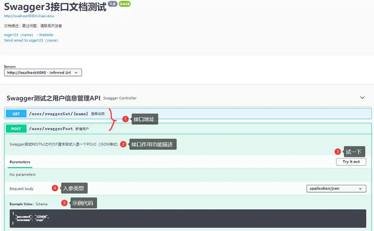374x231 pixels.
Task: Switch to the Schema tab
Action: 41,204
